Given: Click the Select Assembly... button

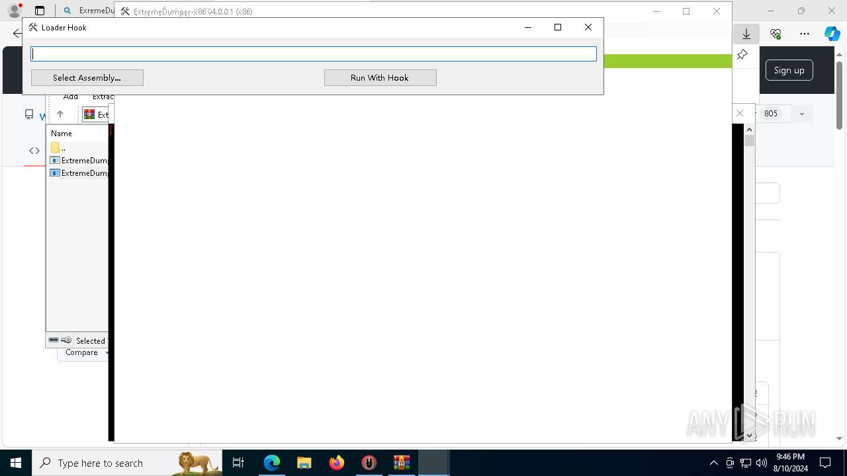Looking at the screenshot, I should [87, 77].
